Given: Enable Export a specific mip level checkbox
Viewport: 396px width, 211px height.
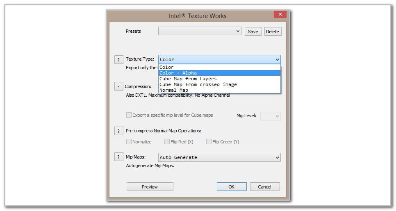Looking at the screenshot, I should (x=129, y=115).
